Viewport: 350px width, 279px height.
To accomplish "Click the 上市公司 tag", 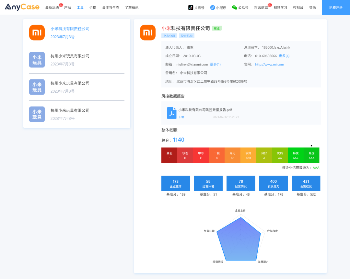I will (x=169, y=36).
